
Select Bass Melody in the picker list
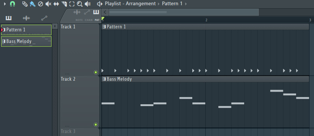pos(26,41)
